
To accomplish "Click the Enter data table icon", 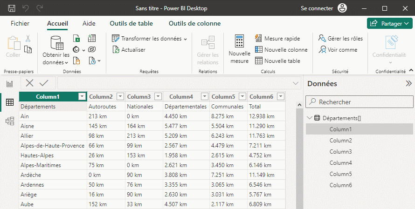I will coord(92,39).
